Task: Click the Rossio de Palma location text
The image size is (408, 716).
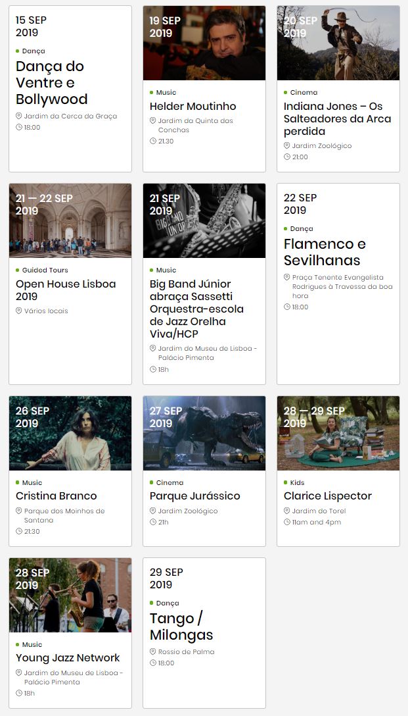Action: [186, 652]
